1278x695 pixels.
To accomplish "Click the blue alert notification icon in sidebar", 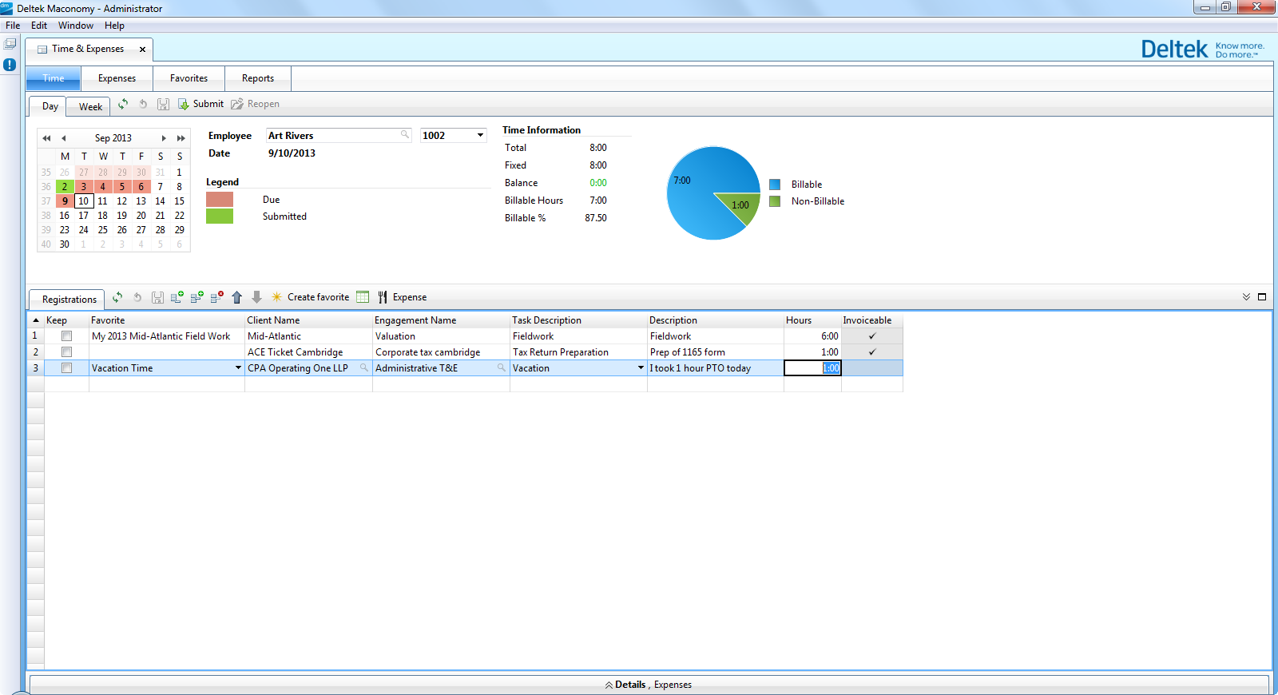I will coord(10,65).
